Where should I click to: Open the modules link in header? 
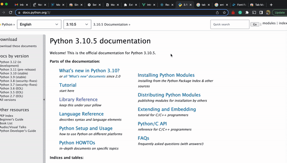pyautogui.click(x=269, y=23)
